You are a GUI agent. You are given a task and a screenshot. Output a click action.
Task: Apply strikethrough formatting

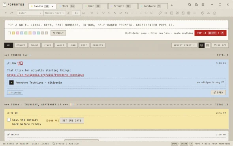(109, 13)
